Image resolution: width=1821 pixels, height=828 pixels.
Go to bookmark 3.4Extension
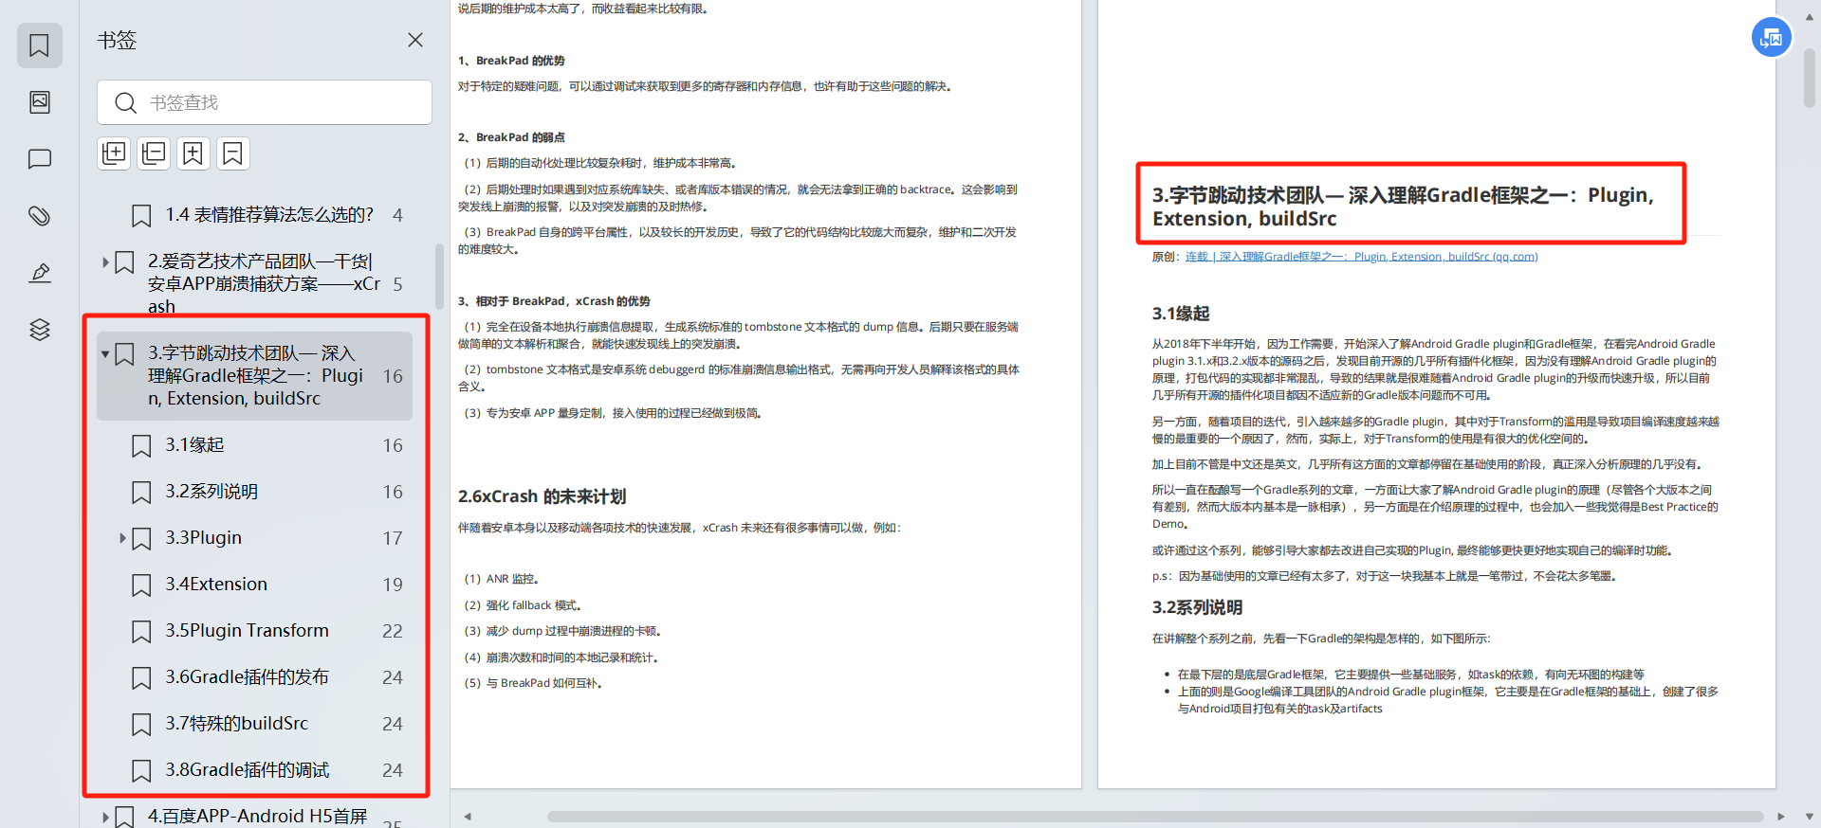(x=216, y=585)
